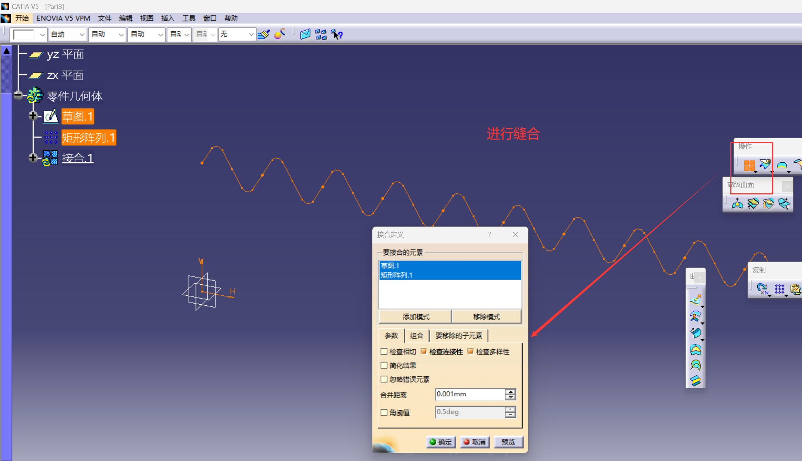The height and width of the screenshot is (461, 802).
Task: Click the 移除模式 button
Action: [486, 317]
